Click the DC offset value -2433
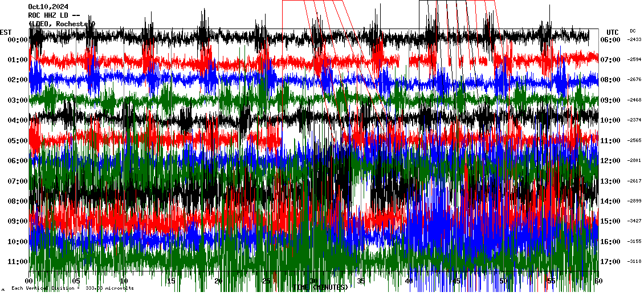 point(634,40)
